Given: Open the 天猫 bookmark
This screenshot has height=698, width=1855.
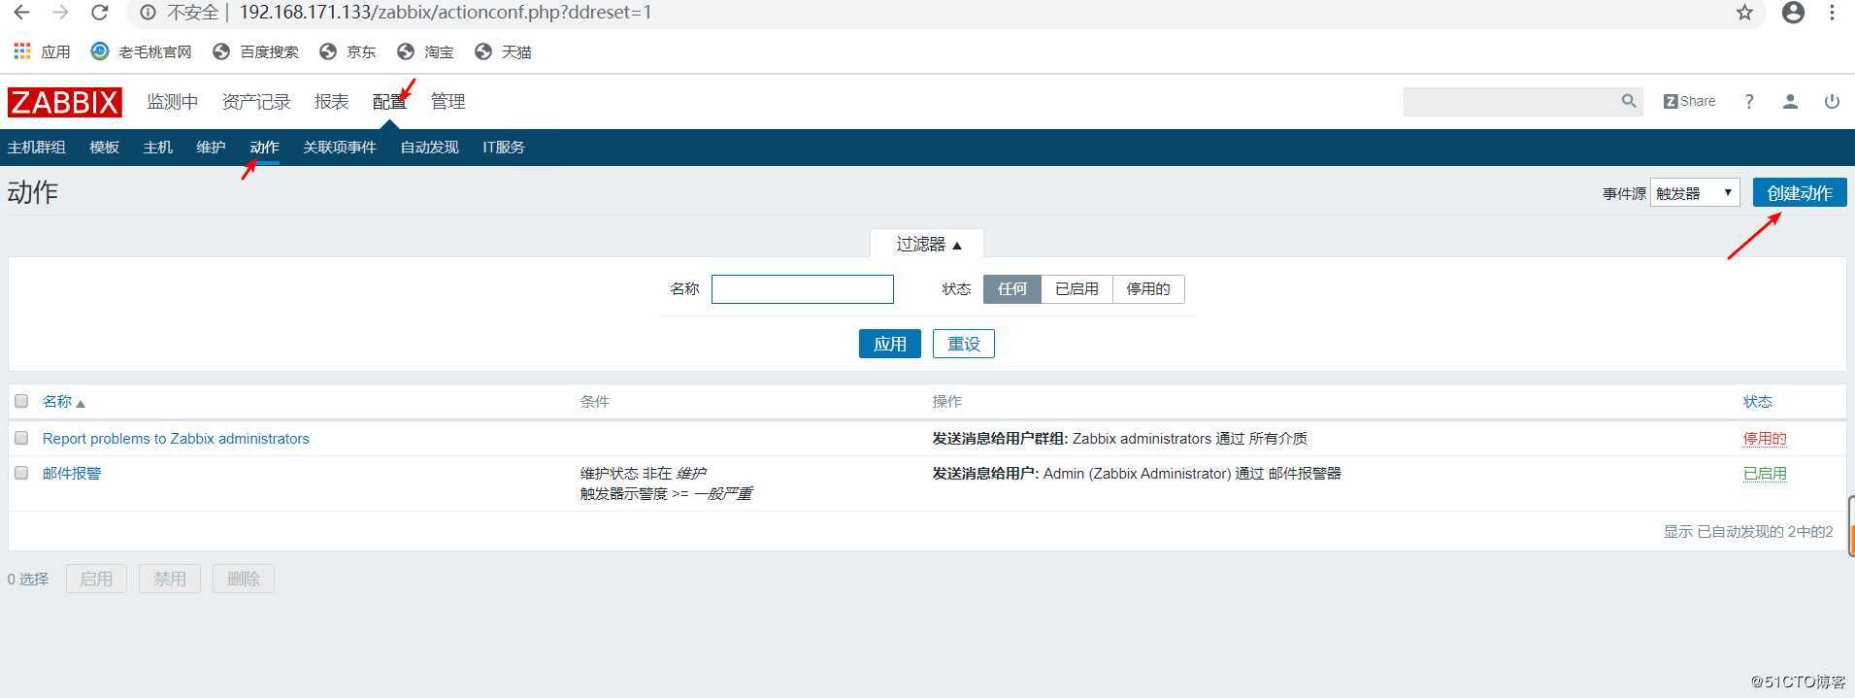Looking at the screenshot, I should pos(503,51).
